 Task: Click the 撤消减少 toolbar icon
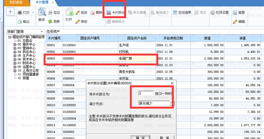(152, 13)
